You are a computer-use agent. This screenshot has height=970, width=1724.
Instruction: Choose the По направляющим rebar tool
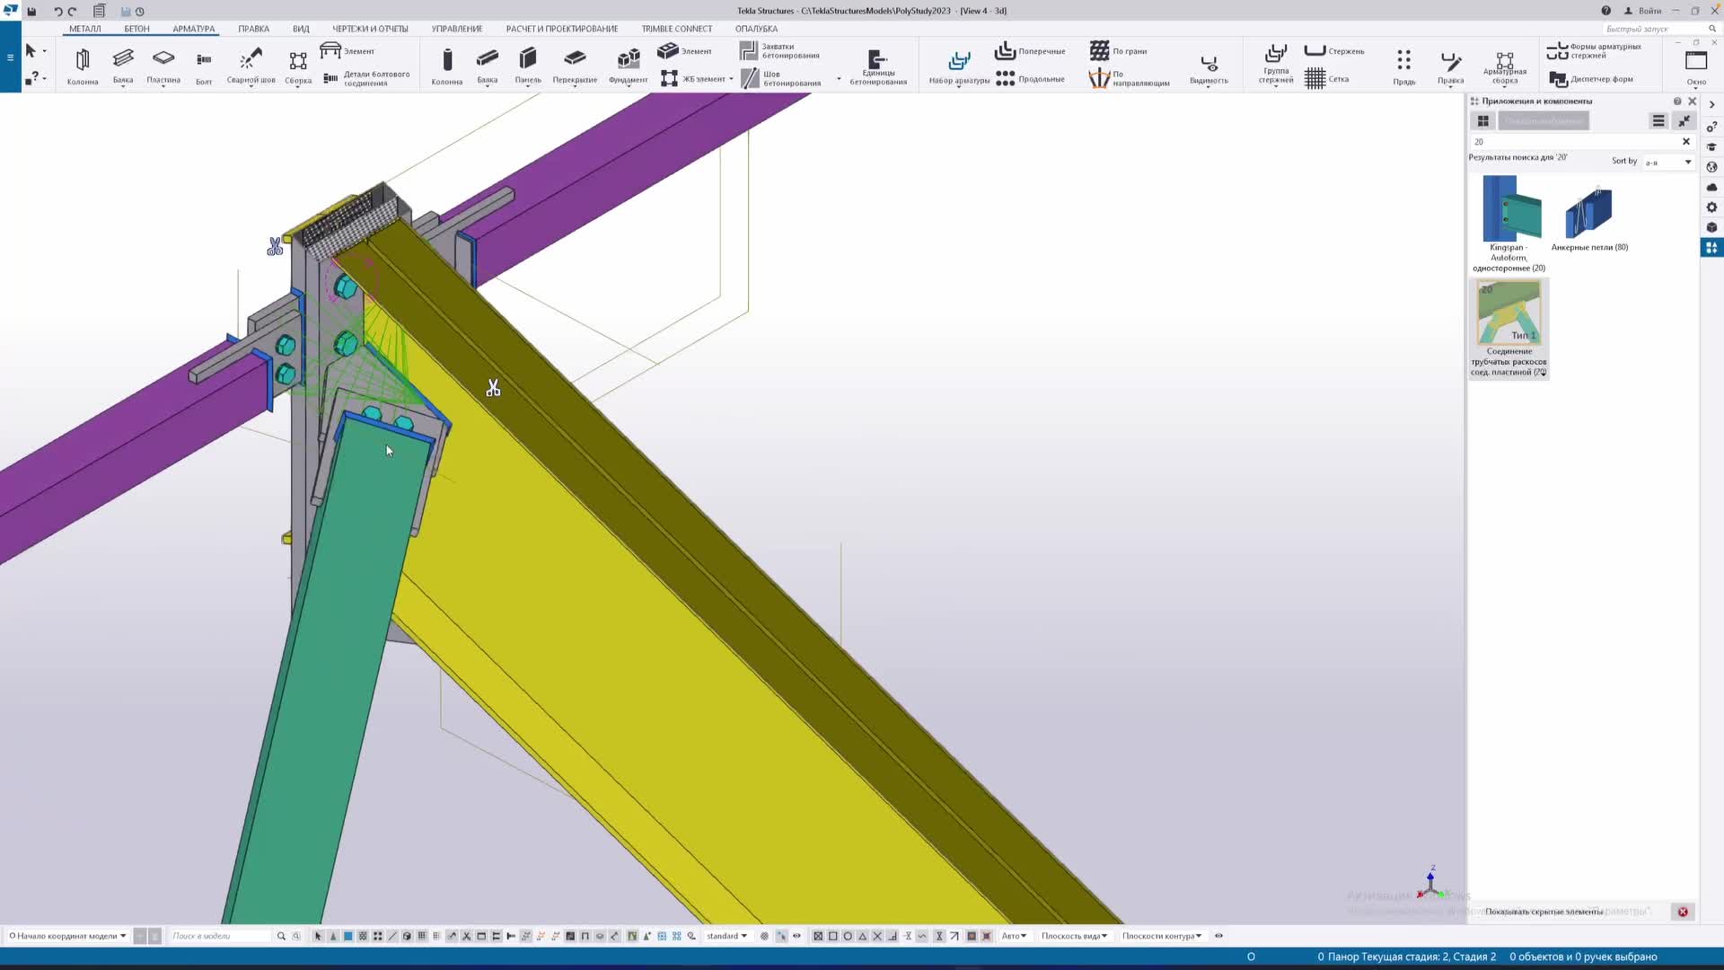click(x=1130, y=79)
